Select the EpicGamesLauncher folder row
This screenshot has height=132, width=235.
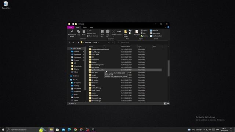click(125, 70)
